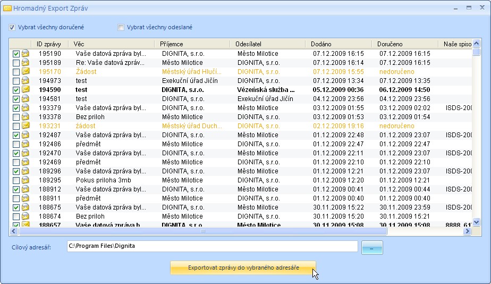Viewport: 491px width, 284px height.
Task: Click the orange envelope icon for message 195170
Action: 25,72
